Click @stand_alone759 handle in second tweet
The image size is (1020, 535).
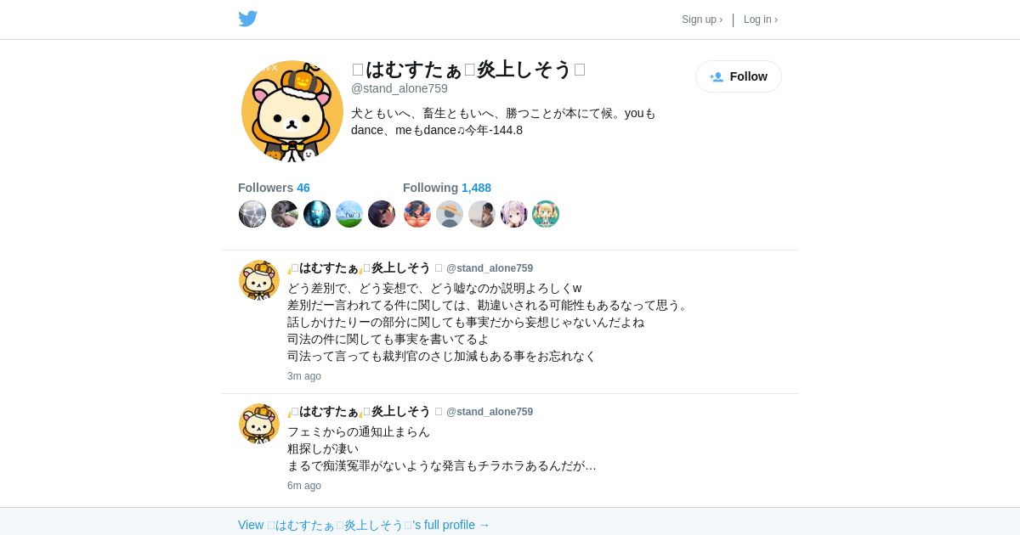(x=490, y=412)
